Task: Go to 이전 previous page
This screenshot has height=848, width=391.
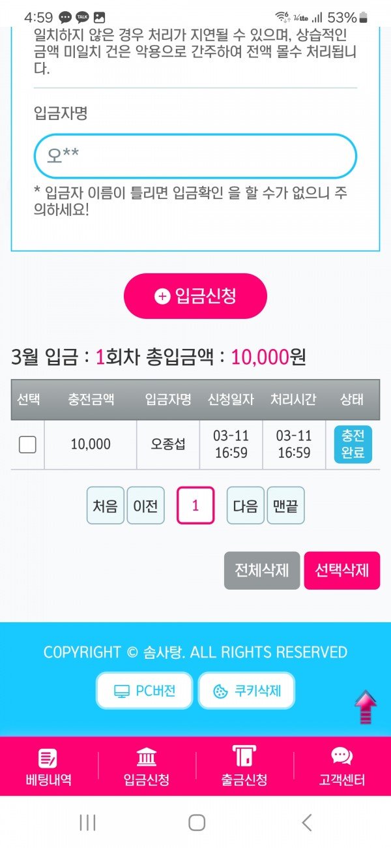Action: (145, 506)
